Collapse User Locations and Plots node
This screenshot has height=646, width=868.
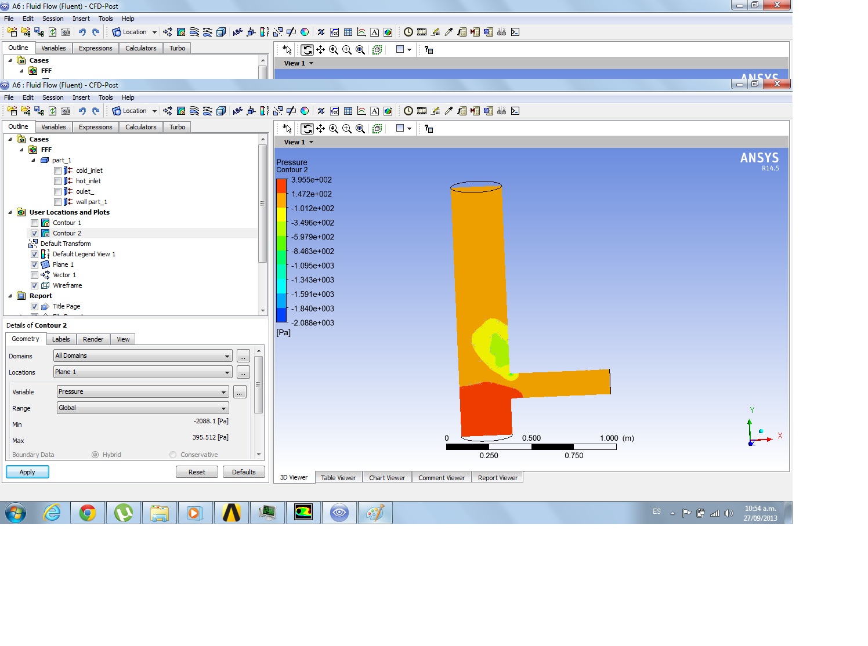10,212
